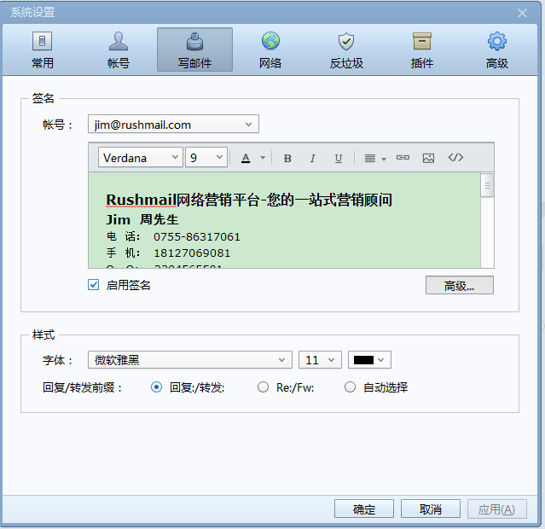Expand the alignment options arrow
545x529 pixels.
point(384,159)
